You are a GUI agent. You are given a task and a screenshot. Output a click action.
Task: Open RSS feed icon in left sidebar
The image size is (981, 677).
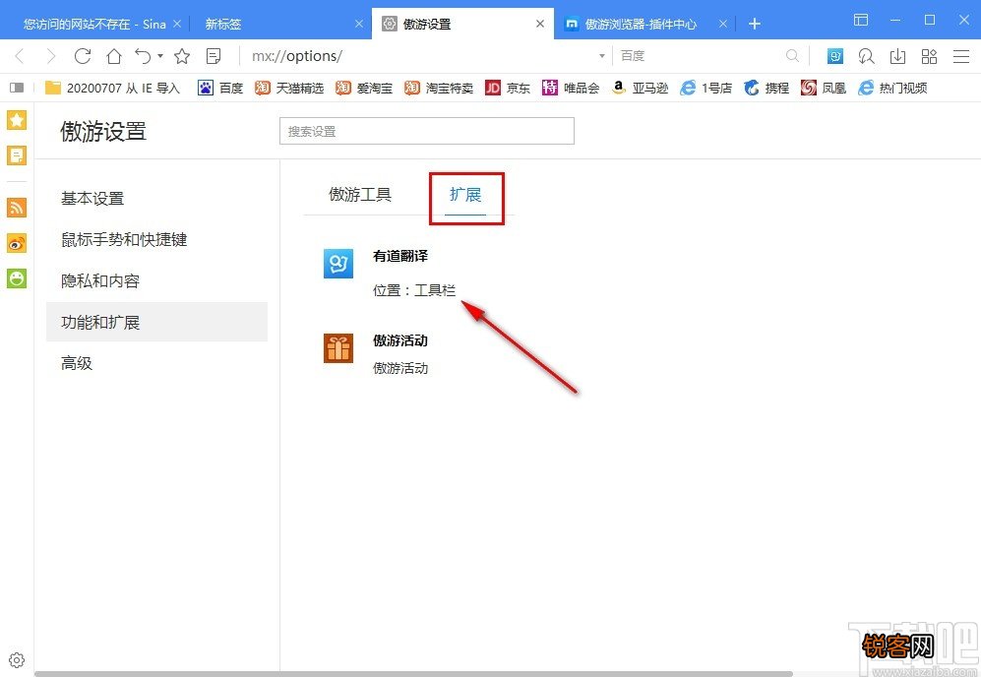coord(17,208)
